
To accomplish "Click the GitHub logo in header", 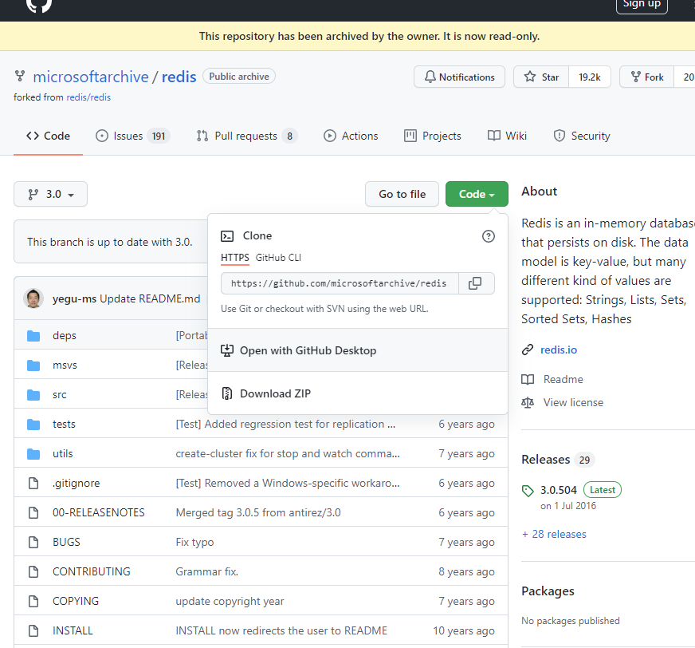I will (x=39, y=5).
